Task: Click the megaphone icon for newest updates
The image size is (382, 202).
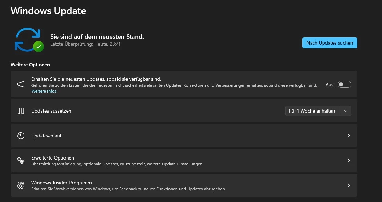Action: (21, 84)
